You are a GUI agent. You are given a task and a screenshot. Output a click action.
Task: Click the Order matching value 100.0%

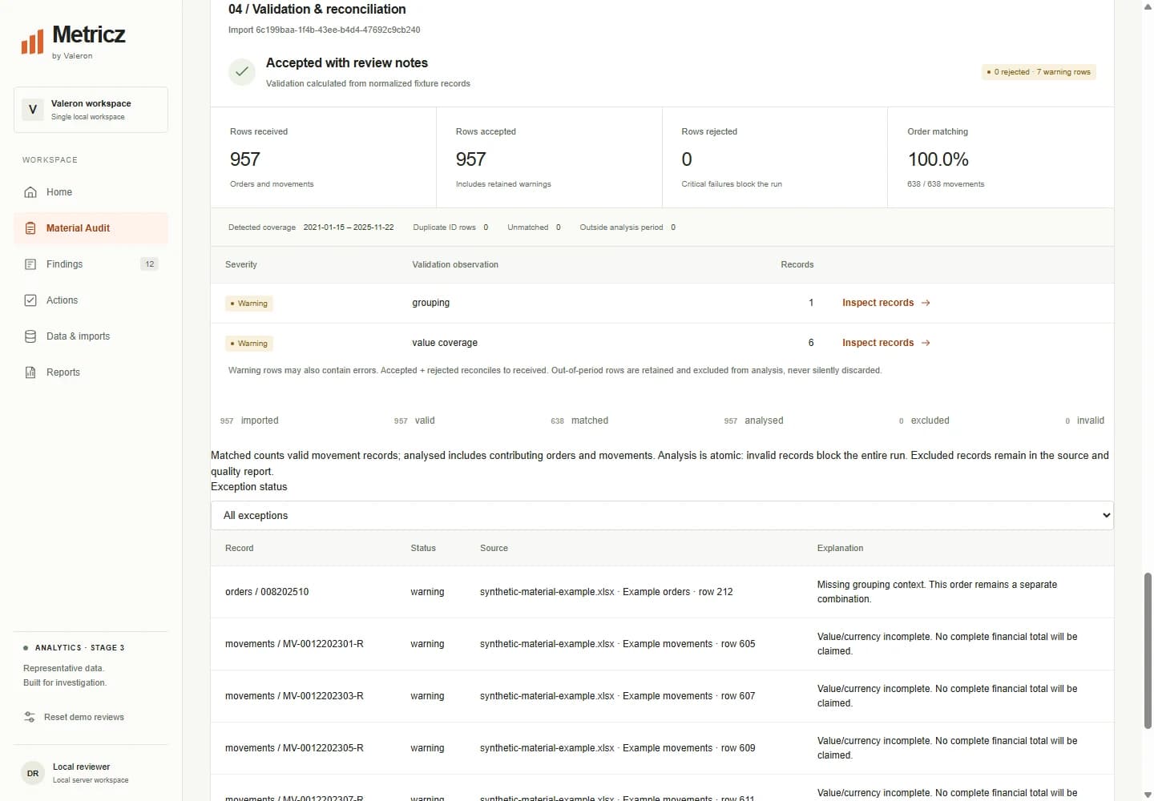pos(938,159)
